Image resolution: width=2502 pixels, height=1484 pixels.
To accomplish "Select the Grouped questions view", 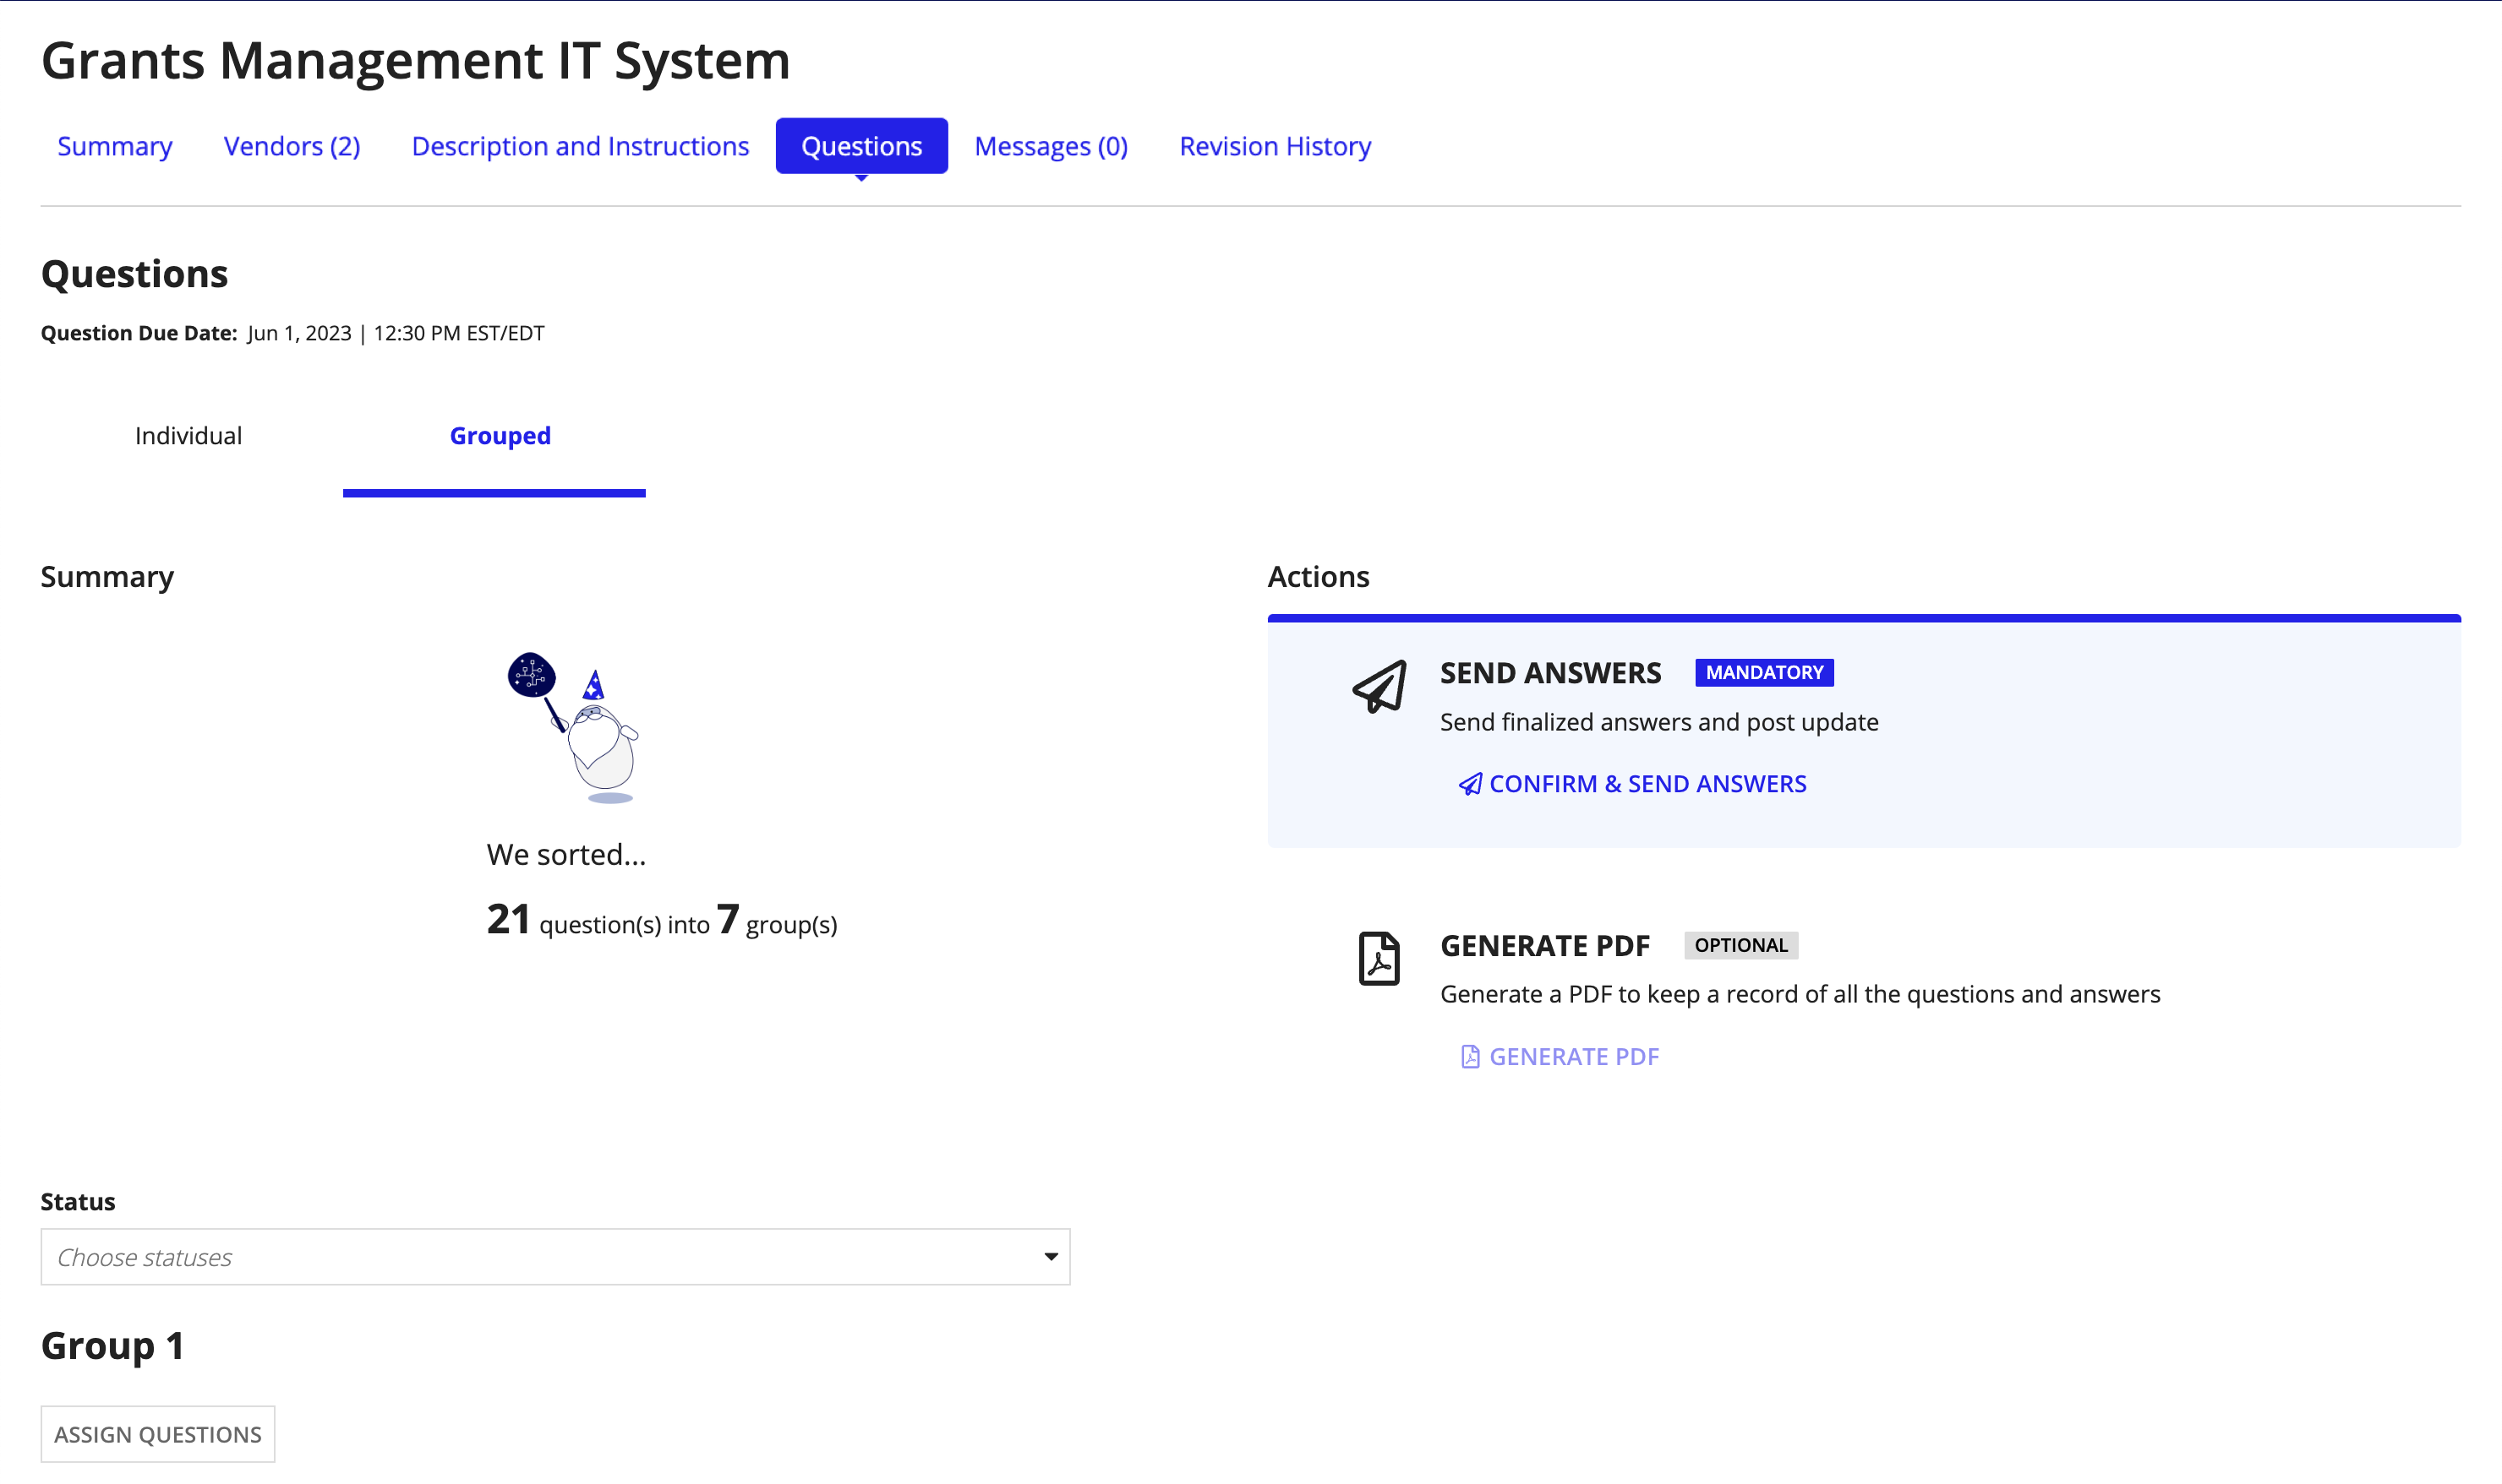I will tap(500, 436).
